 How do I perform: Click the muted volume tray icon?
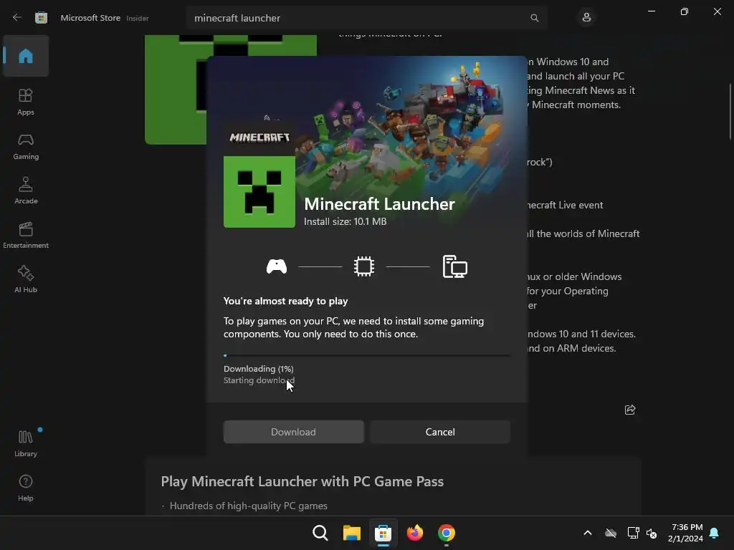(651, 533)
